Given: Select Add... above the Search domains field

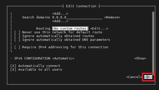Looking at the screenshot, I should [60, 14].
